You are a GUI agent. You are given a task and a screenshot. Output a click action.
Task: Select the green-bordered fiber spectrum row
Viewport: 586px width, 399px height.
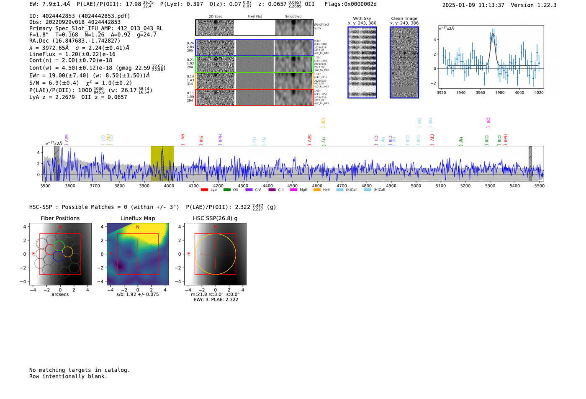pos(254,64)
